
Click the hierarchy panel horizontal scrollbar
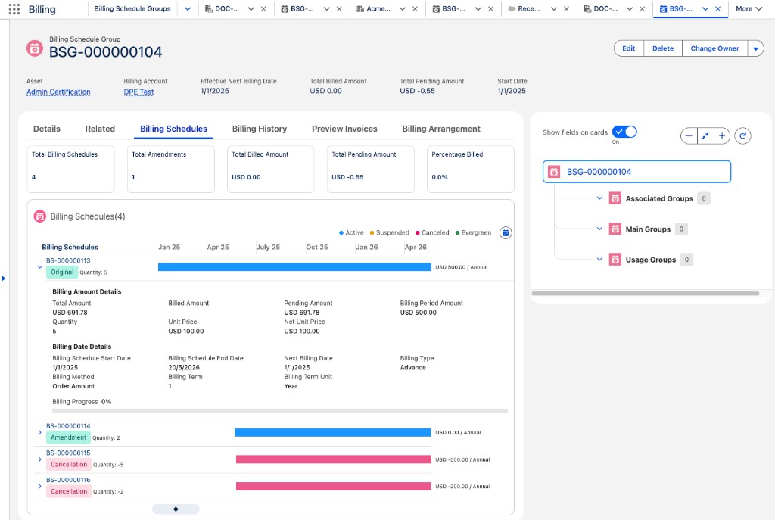point(646,294)
